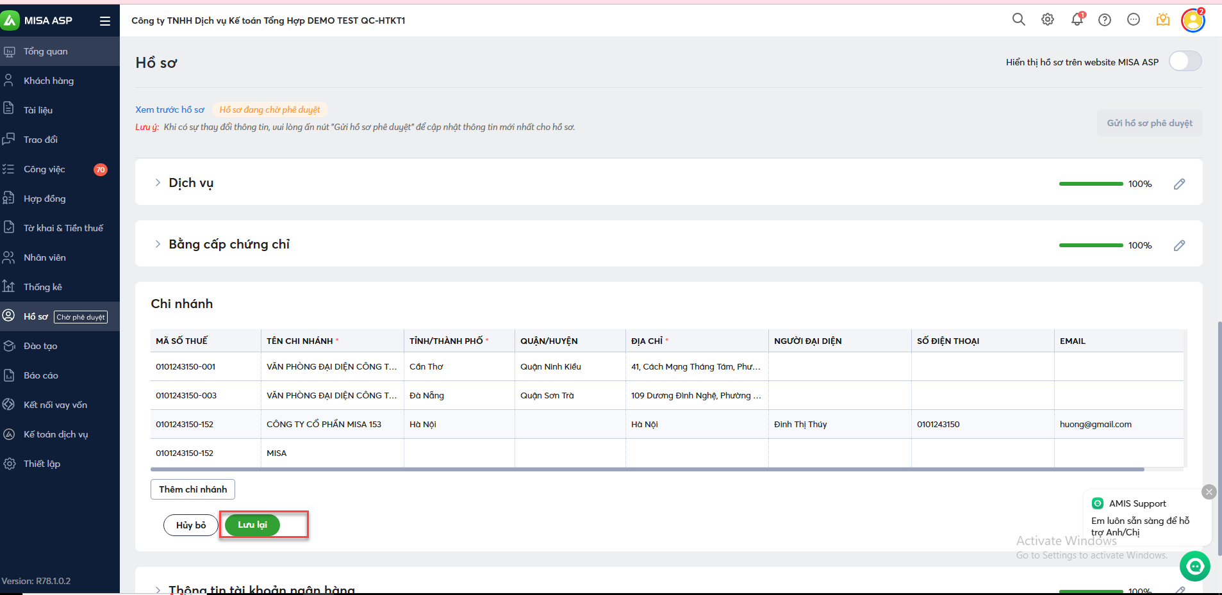Open the notifications bell
1222x595 pixels.
[x=1077, y=19]
